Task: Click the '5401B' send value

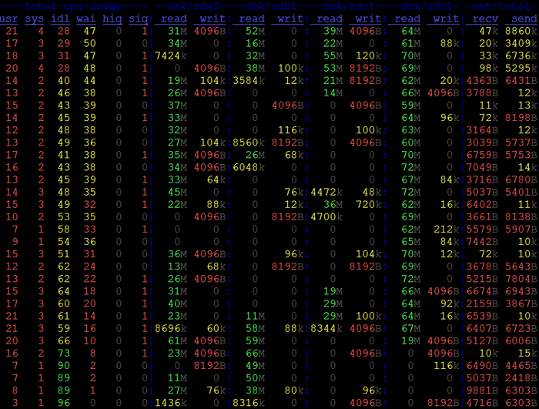Action: pyautogui.click(x=521, y=192)
